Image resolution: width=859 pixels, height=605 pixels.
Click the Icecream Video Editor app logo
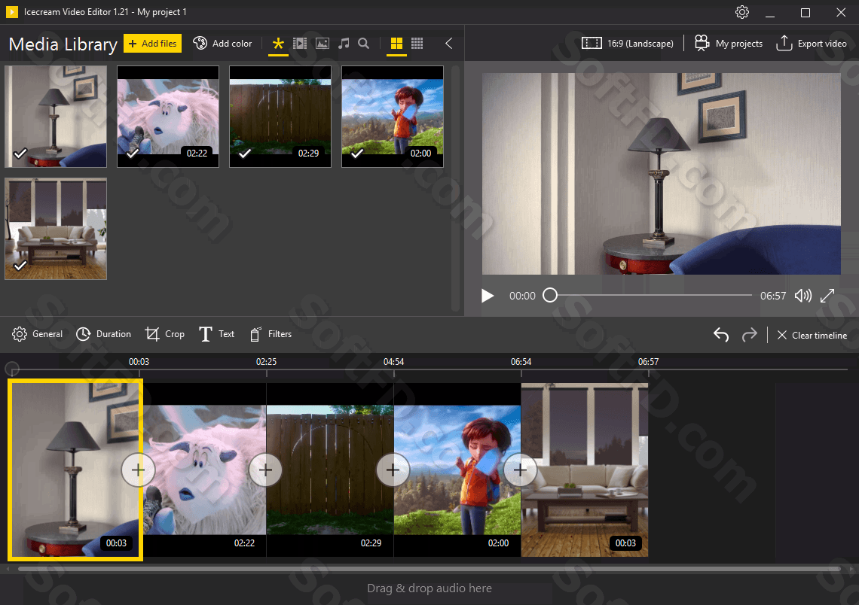11,11
